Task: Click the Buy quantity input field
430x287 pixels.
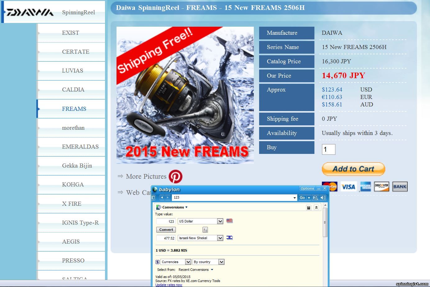Action: coord(328,150)
